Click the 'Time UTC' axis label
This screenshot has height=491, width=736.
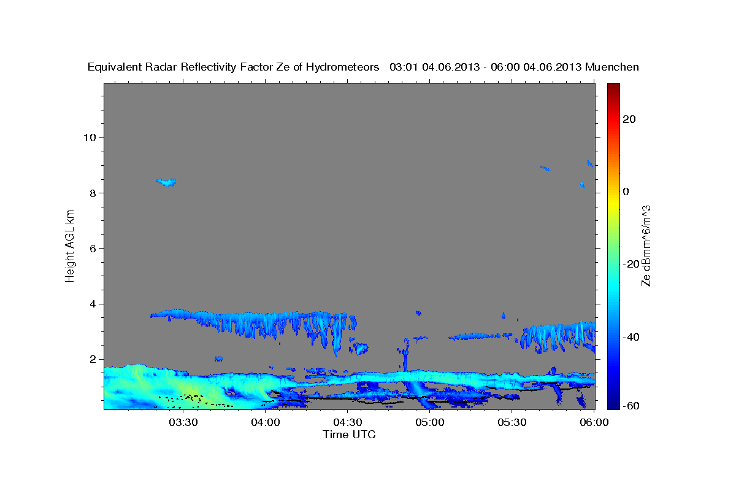(349, 435)
